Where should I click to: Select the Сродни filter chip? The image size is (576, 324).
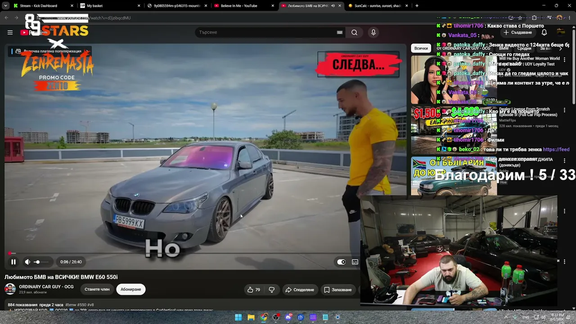[524, 48]
